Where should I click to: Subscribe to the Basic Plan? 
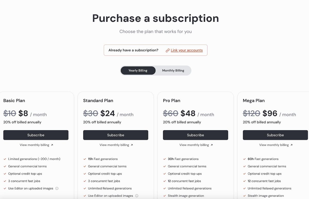(x=36, y=135)
